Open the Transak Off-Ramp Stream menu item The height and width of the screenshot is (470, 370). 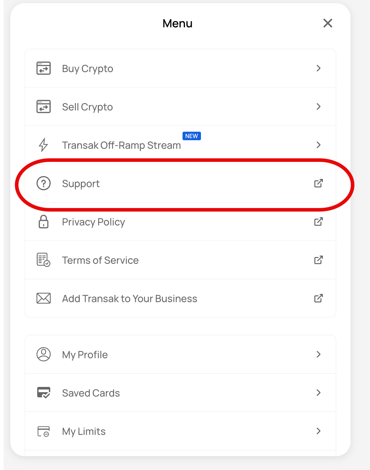point(121,146)
